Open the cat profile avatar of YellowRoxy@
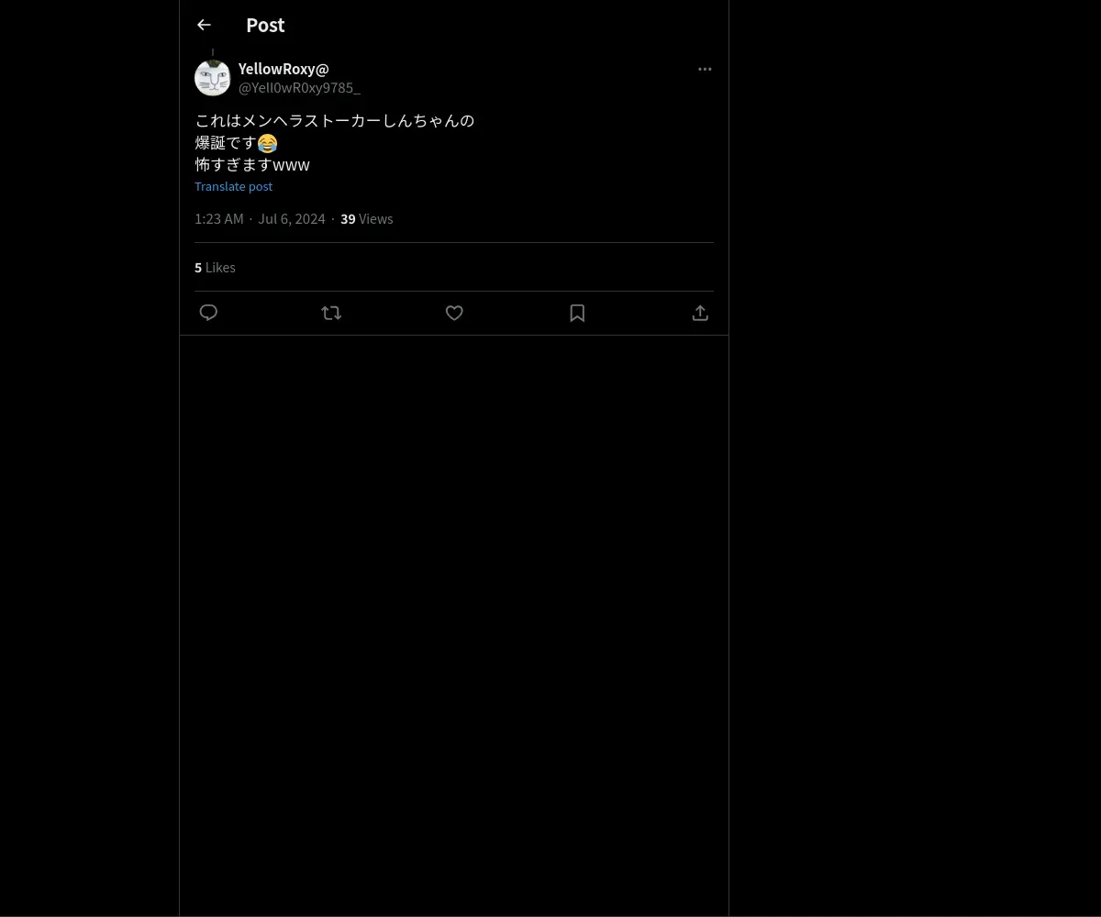This screenshot has width=1101, height=917. [x=213, y=78]
